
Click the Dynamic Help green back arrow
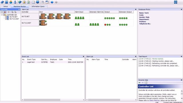point(140,83)
